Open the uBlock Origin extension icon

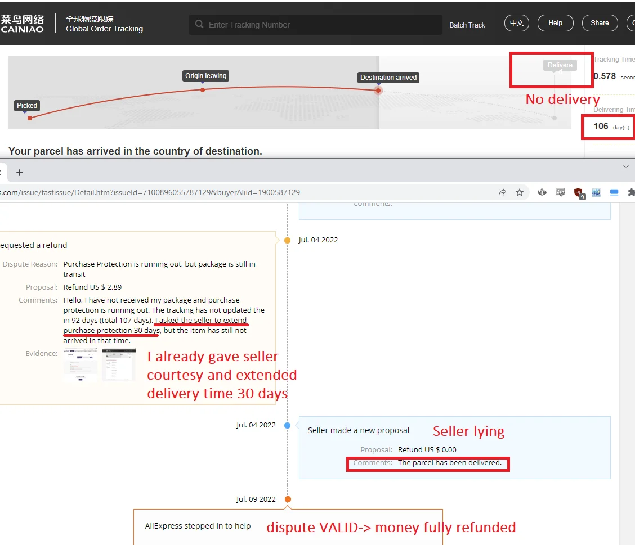click(x=579, y=192)
